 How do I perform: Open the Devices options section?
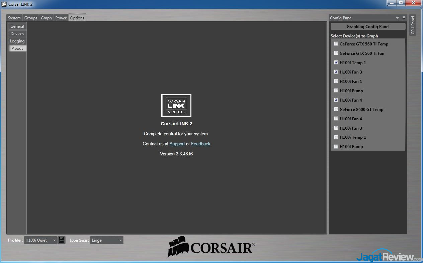(x=17, y=34)
